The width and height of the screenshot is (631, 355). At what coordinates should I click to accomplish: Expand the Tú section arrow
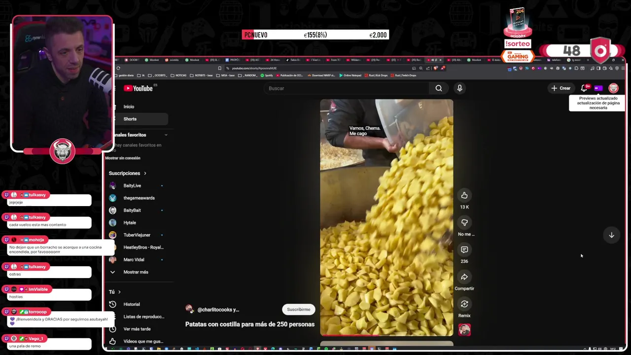pyautogui.click(x=119, y=292)
